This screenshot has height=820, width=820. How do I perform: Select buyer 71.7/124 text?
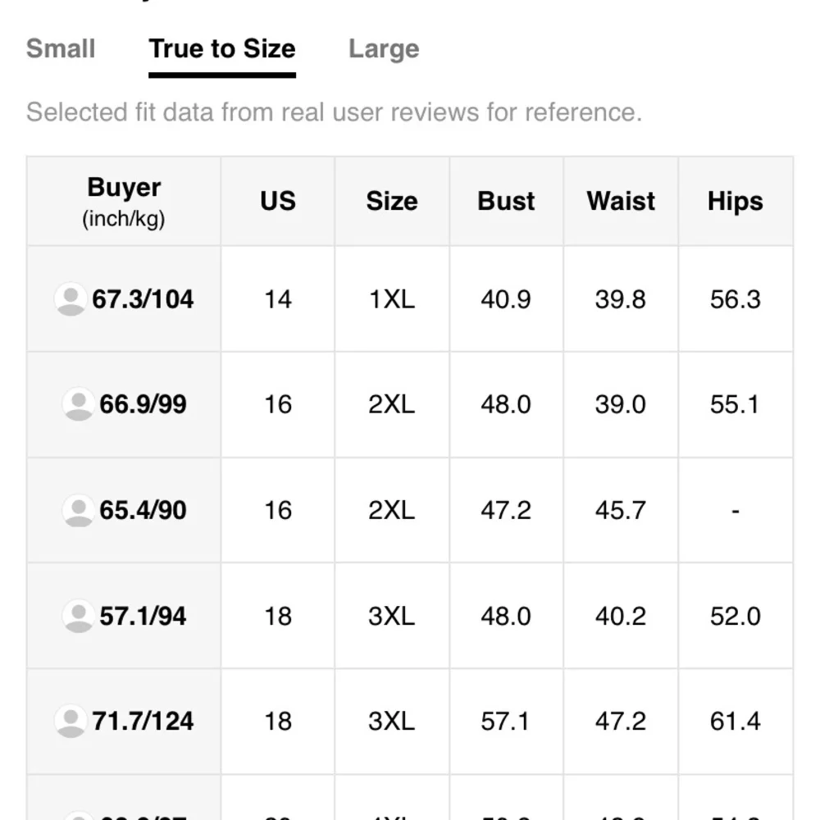click(143, 721)
